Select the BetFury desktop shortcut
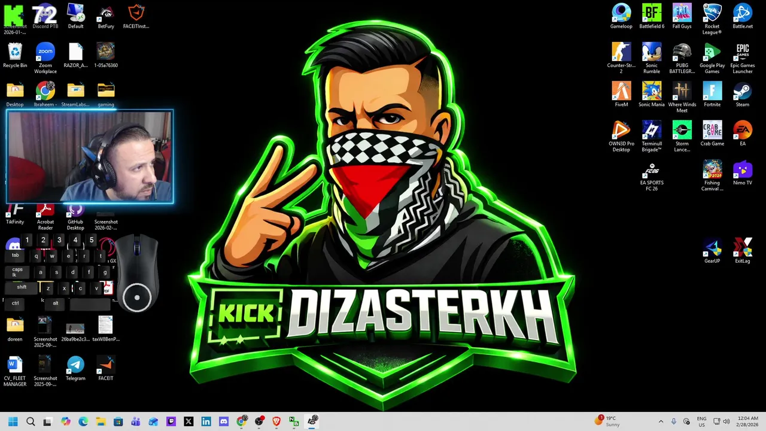766x431 pixels. (106, 17)
